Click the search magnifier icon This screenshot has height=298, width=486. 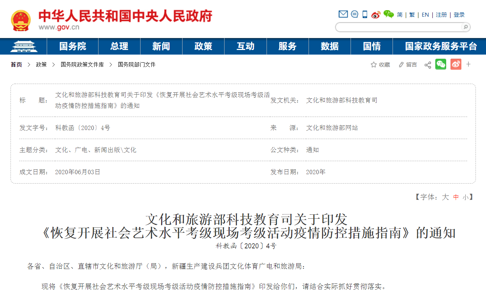click(465, 27)
